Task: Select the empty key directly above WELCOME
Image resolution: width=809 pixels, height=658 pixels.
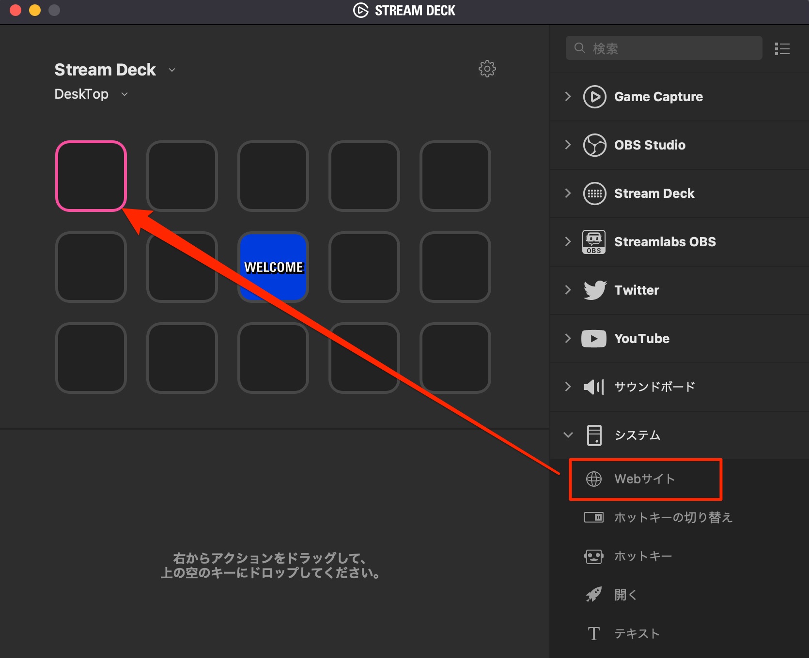Action: click(273, 176)
